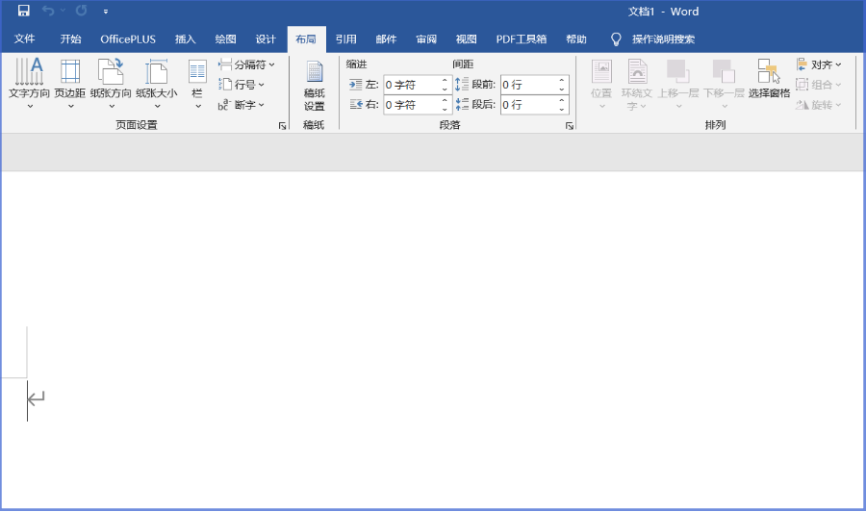Click the 页边距 margins icon
This screenshot has width=866, height=512.
point(70,71)
